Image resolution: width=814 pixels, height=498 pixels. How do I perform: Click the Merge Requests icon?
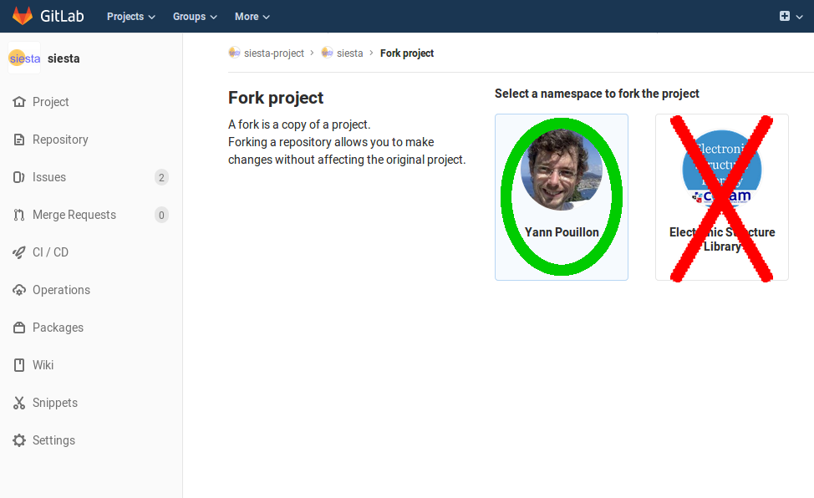tap(19, 215)
